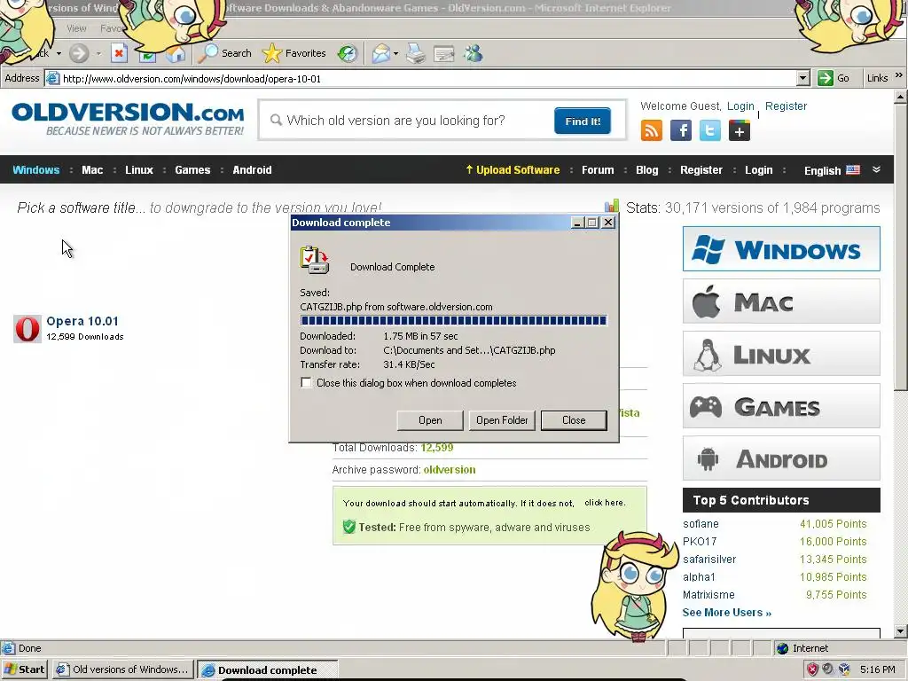The height and width of the screenshot is (681, 908).
Task: Click the Facebook icon
Action: 681,130
